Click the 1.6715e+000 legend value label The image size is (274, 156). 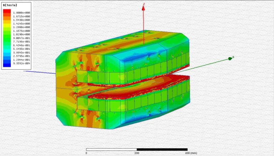pos(22,16)
